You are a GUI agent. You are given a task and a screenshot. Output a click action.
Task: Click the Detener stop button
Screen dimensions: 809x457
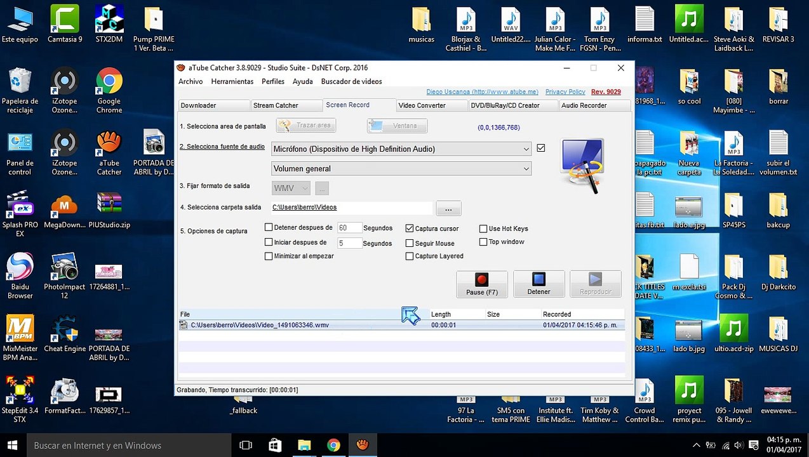tap(538, 284)
